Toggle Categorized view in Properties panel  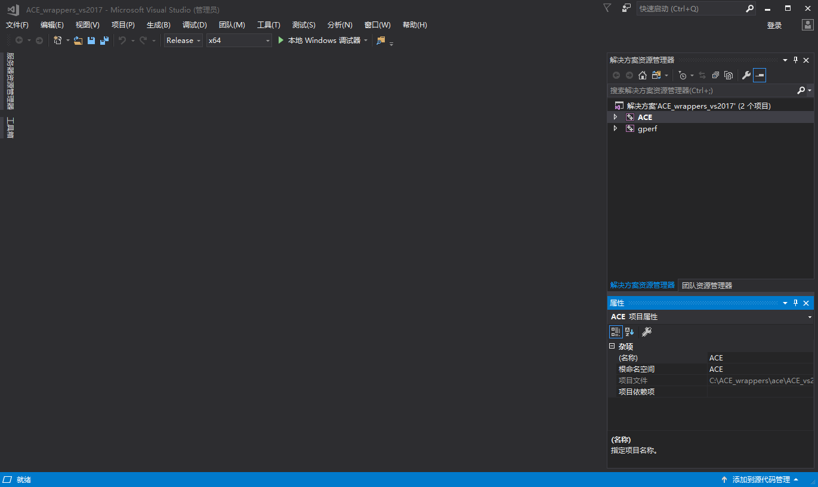tap(616, 332)
